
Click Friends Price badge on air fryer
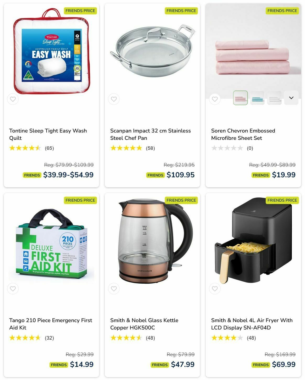pyautogui.click(x=282, y=200)
